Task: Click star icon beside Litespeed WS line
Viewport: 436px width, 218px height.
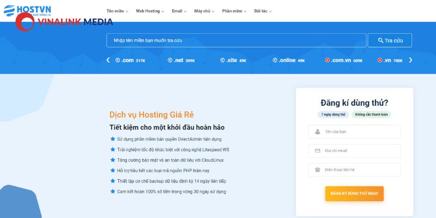Action: [113, 149]
